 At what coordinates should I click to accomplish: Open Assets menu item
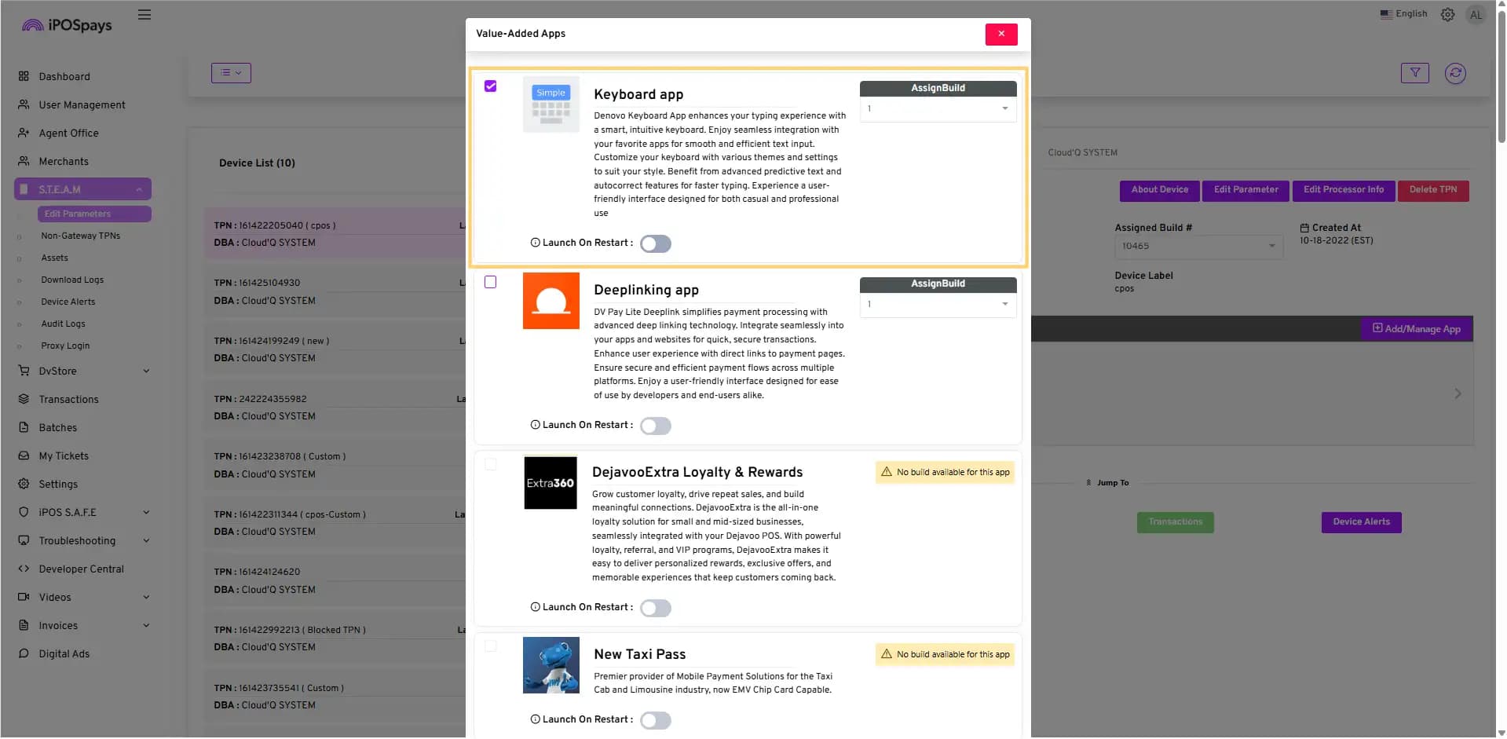coord(54,258)
